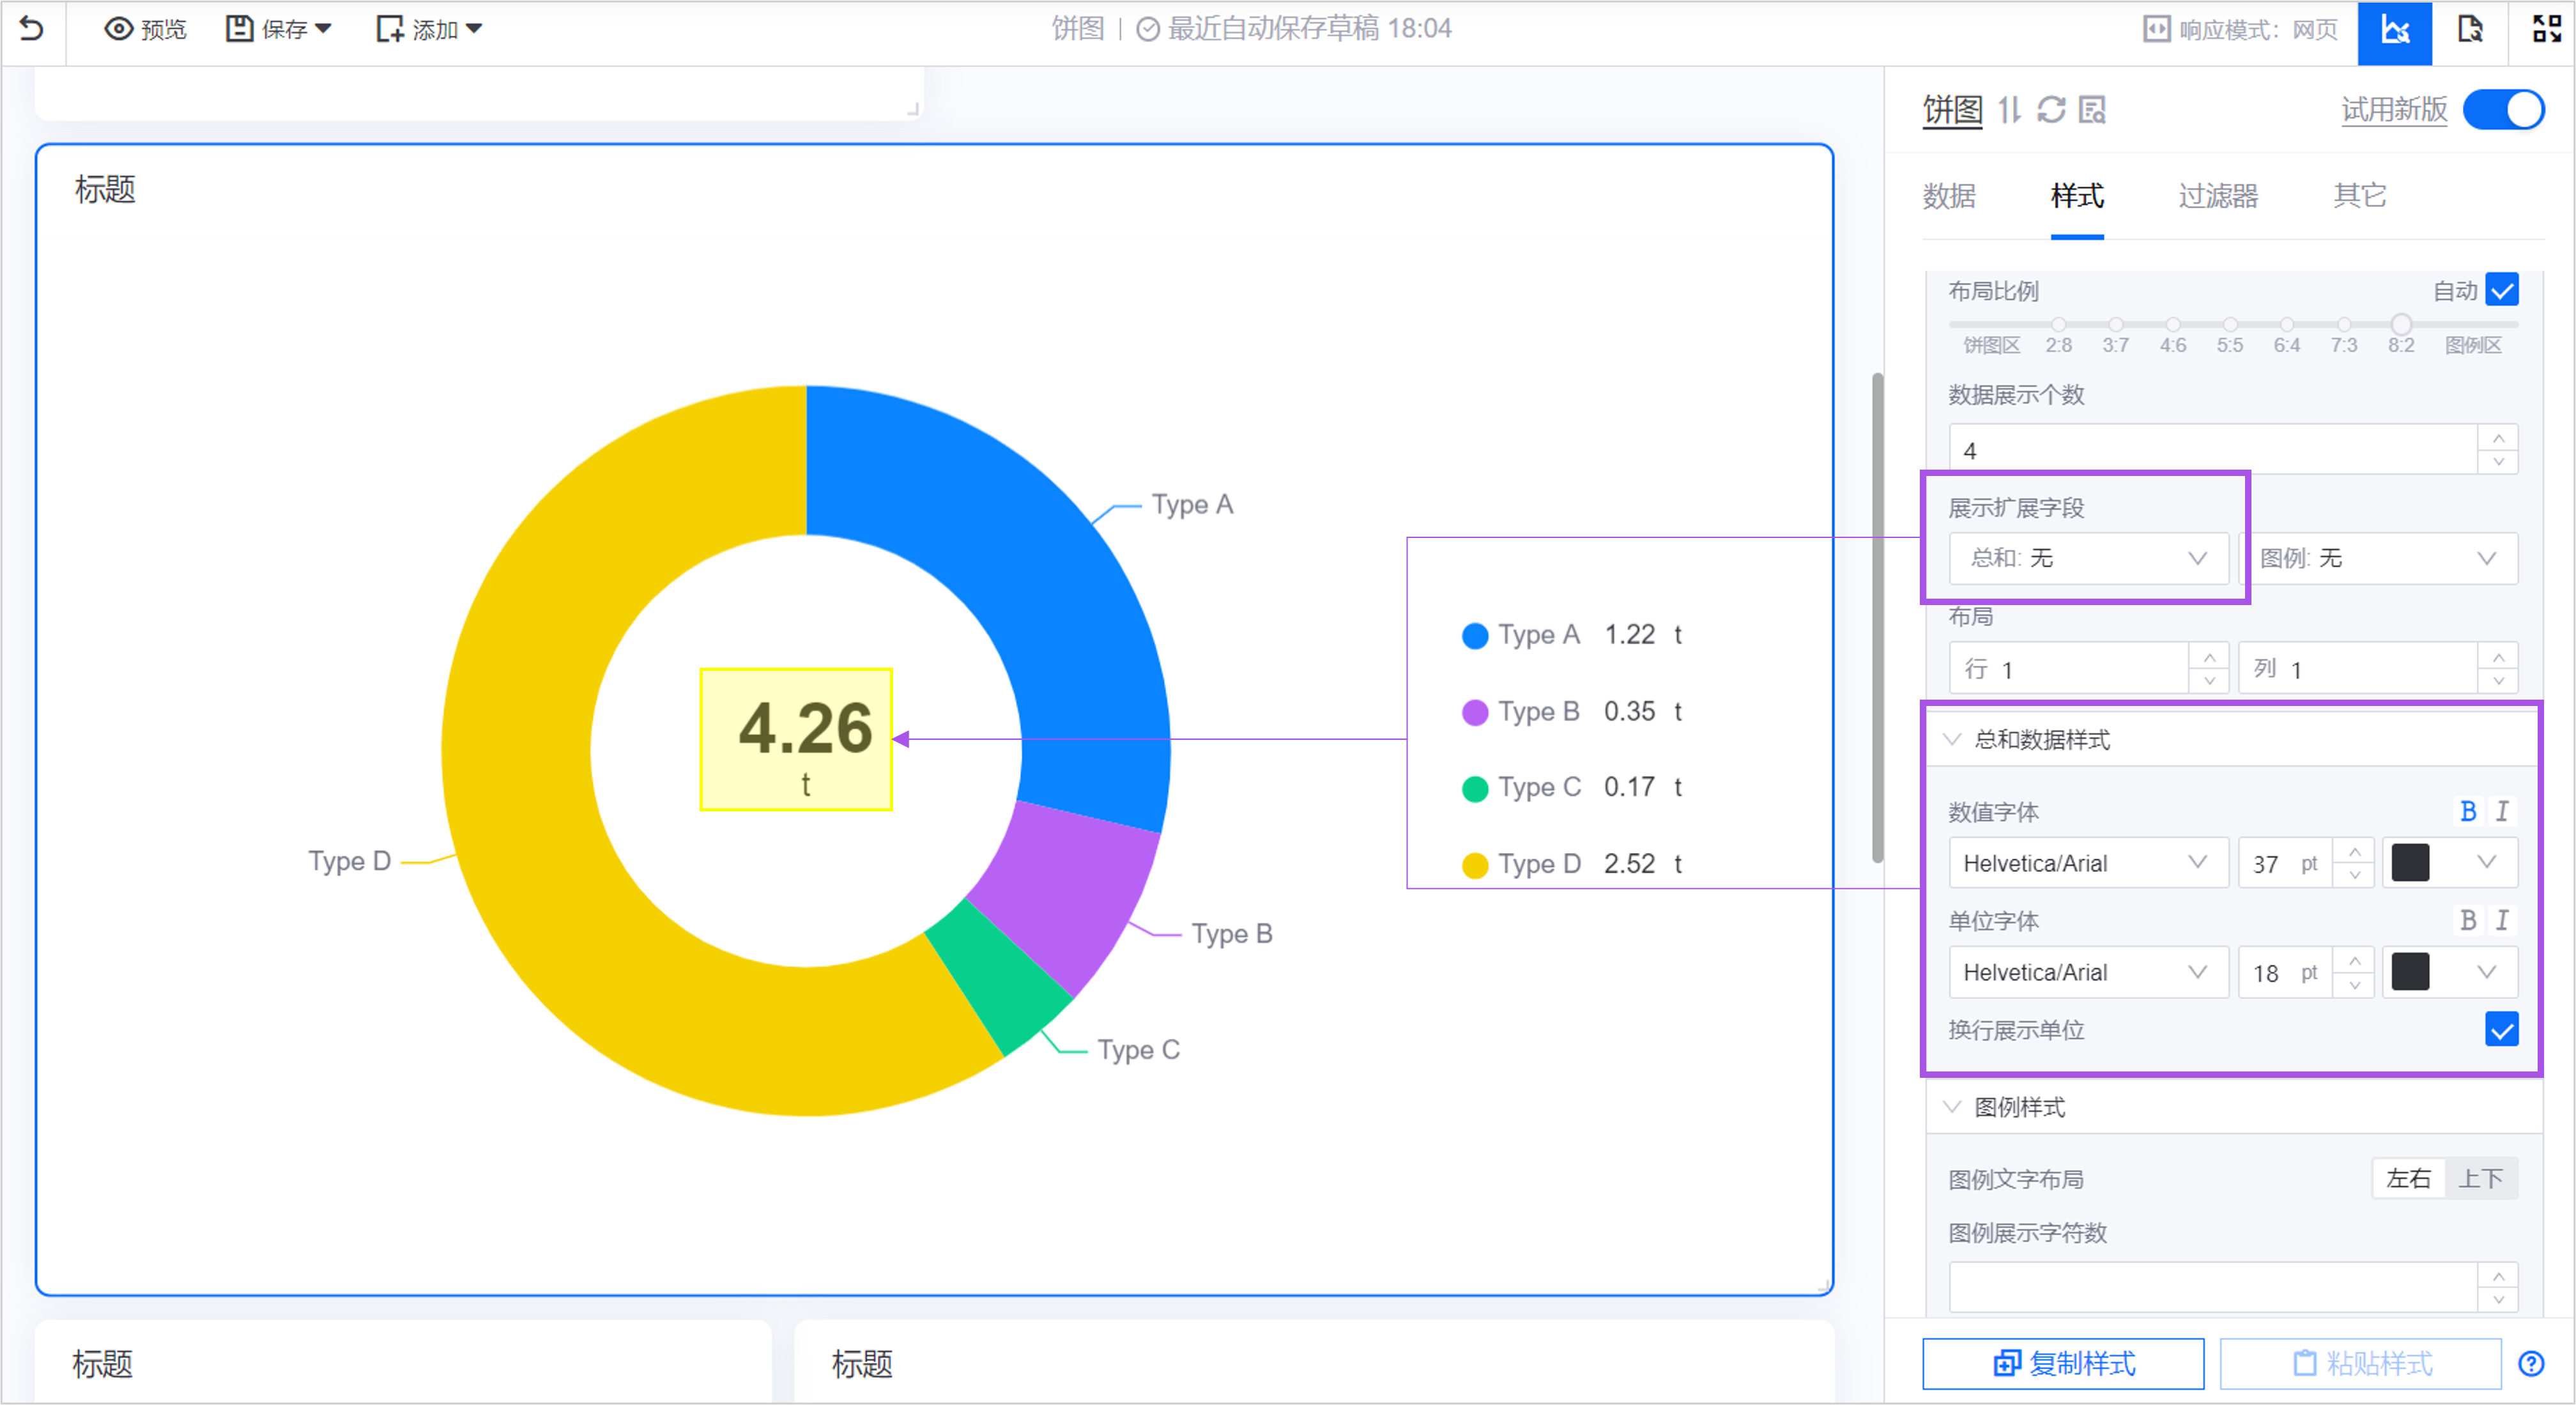Image resolution: width=2576 pixels, height=1405 pixels.
Task: Click the 复制样式 button
Action: point(2063,1363)
